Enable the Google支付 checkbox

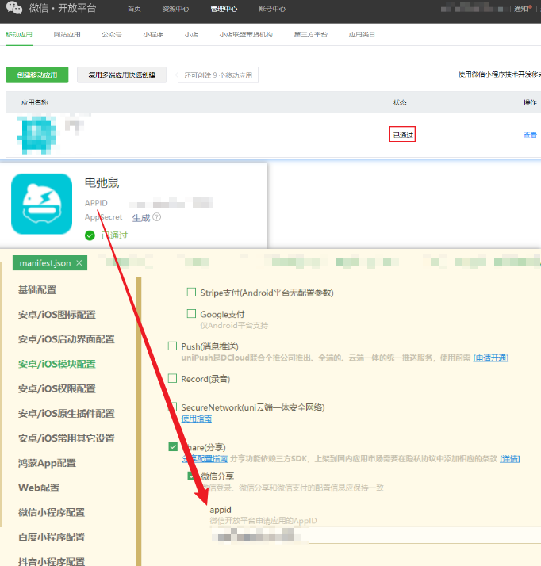pos(191,314)
